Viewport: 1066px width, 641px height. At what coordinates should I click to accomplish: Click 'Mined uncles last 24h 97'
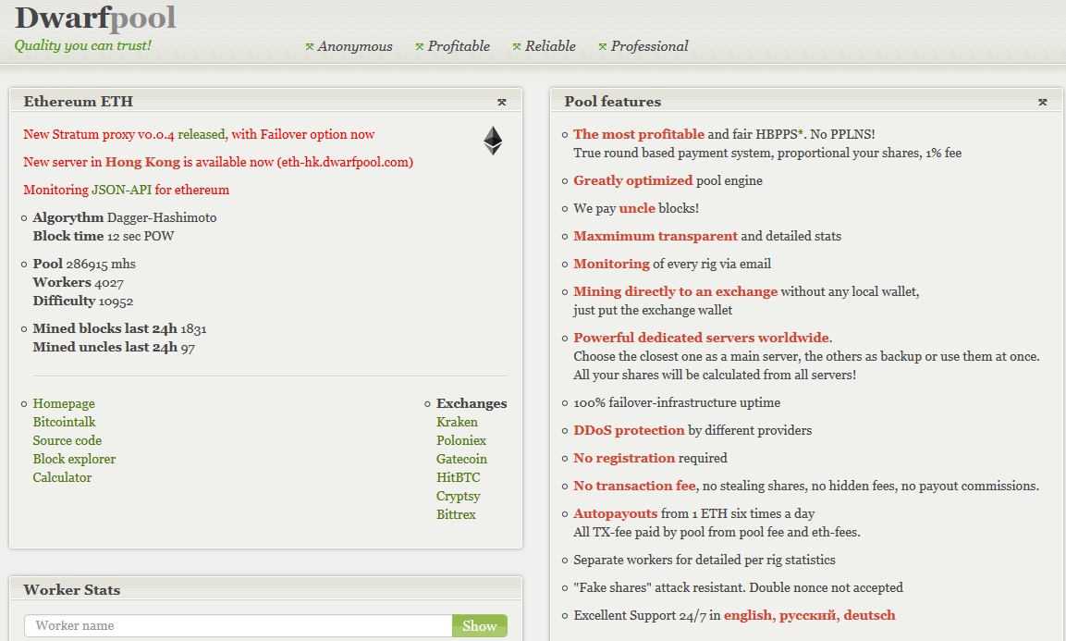(x=114, y=347)
